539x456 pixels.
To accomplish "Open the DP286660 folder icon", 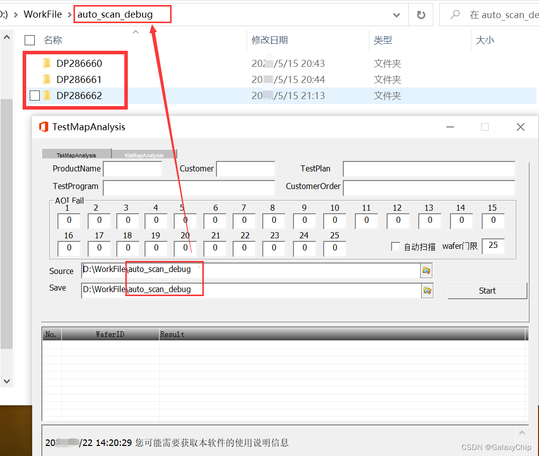I will (47, 63).
